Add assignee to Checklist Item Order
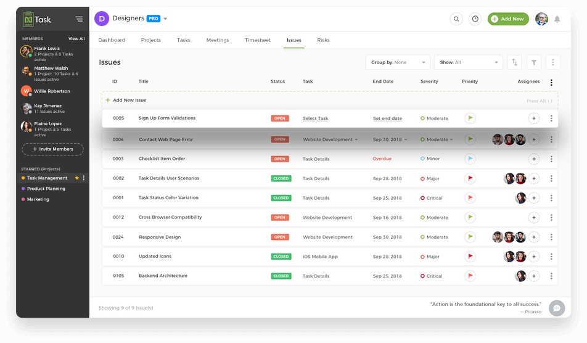This screenshot has height=343, width=587. pos(534,159)
